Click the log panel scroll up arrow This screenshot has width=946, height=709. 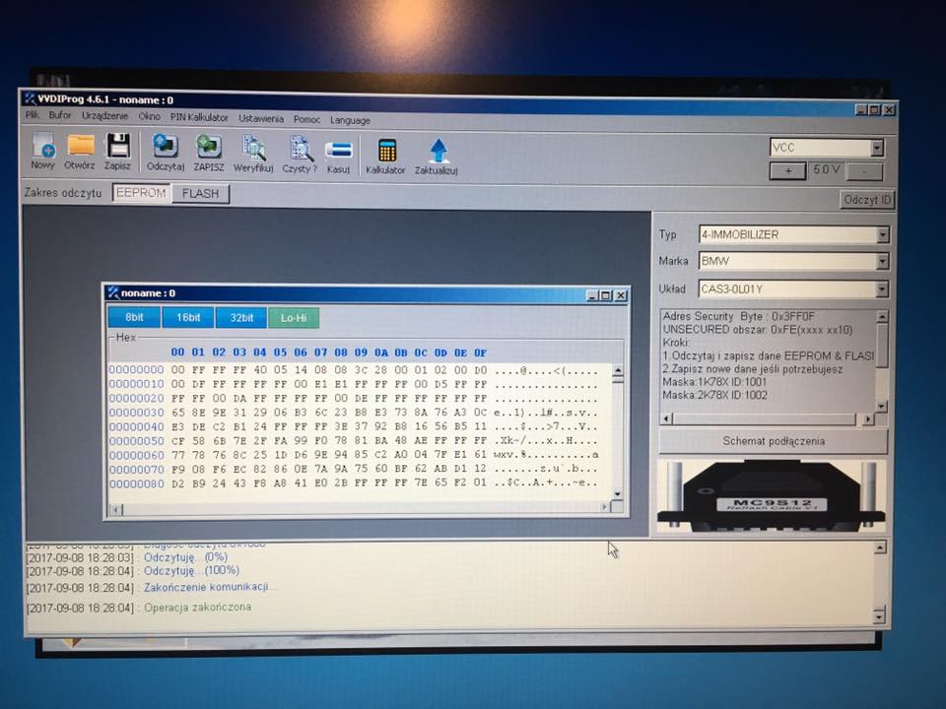[x=880, y=548]
